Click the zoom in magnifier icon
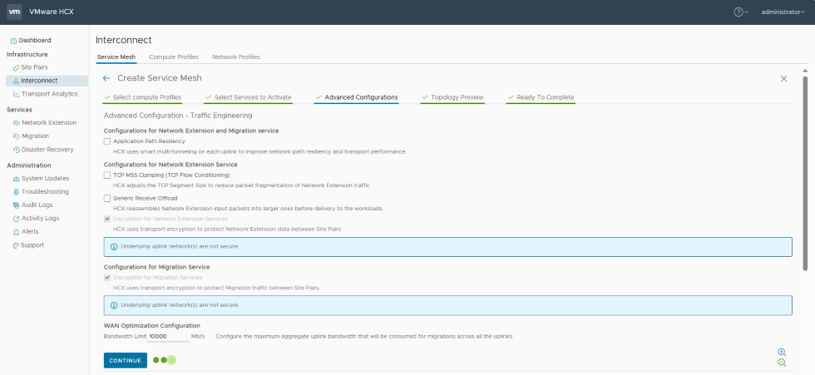815x375 pixels. coord(782,353)
